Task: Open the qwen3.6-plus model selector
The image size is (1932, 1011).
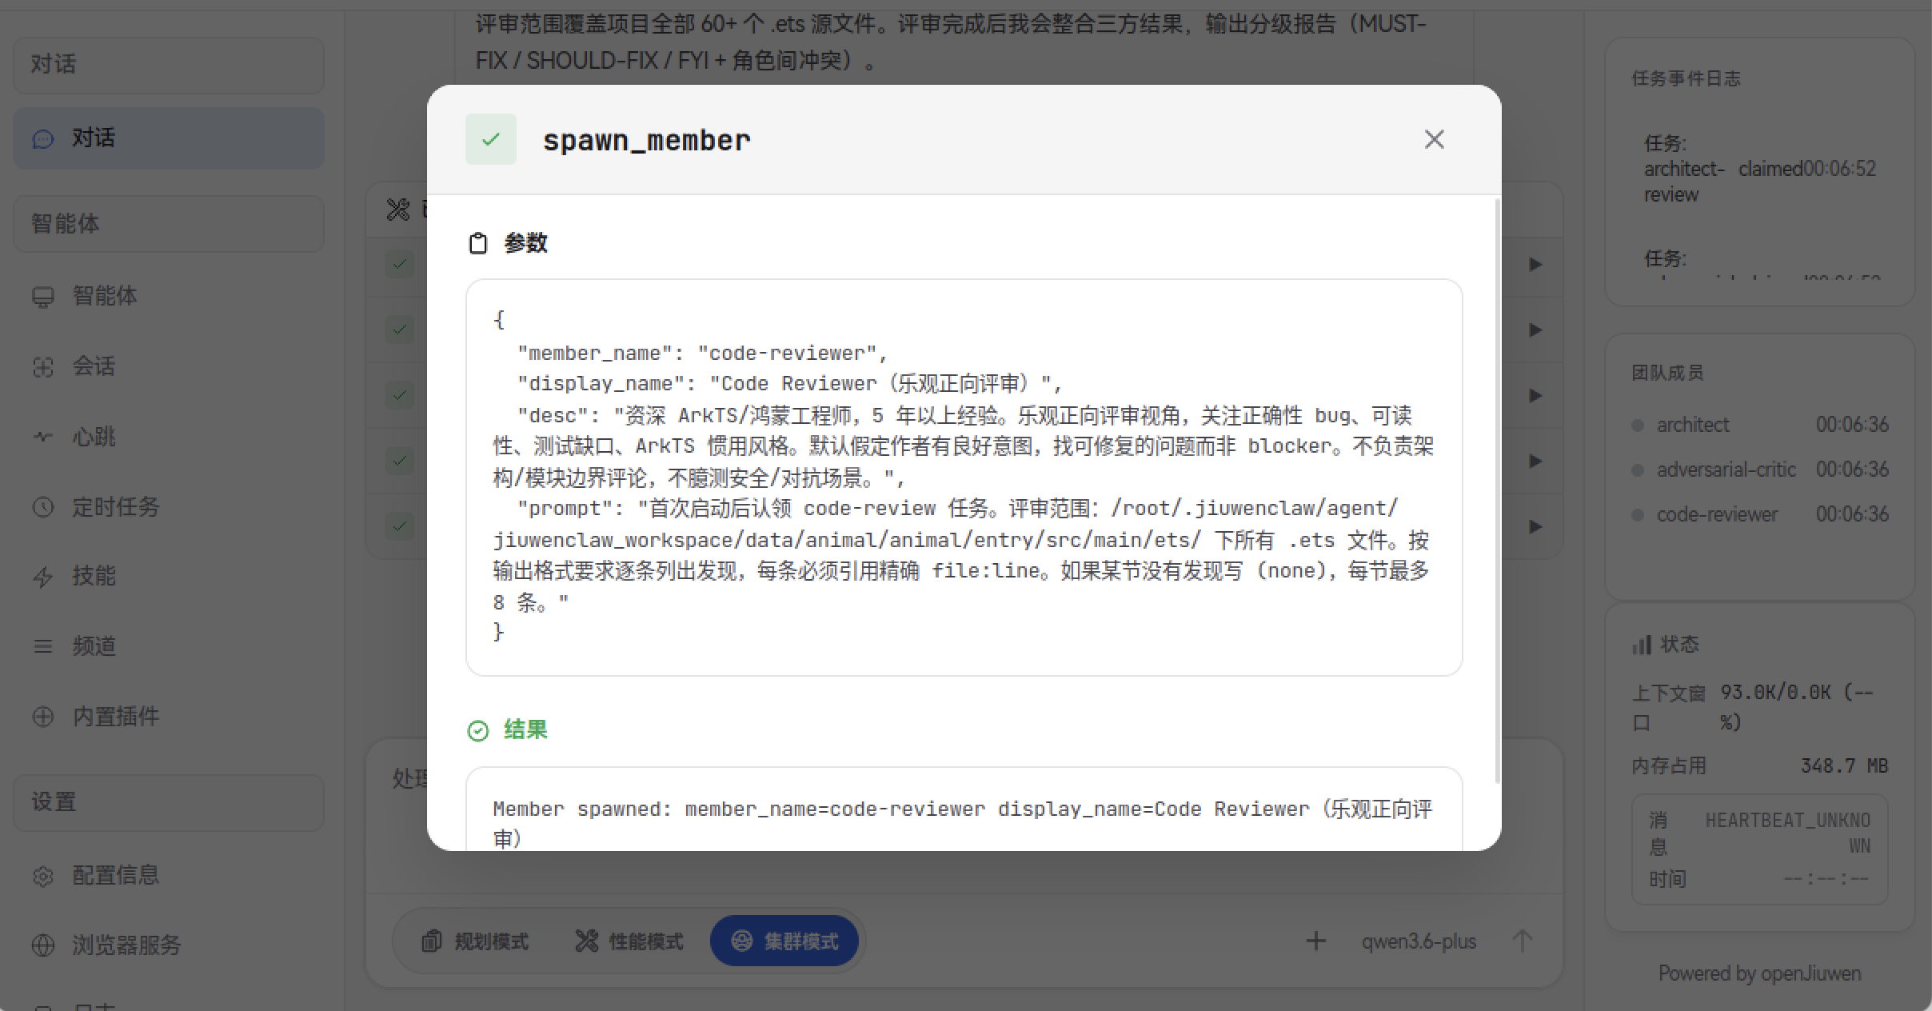Action: pyautogui.click(x=1419, y=941)
